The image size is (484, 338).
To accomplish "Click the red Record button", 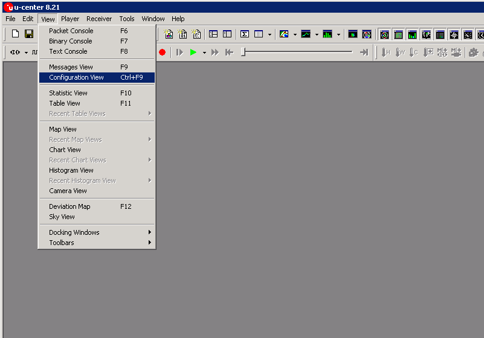I will [163, 53].
